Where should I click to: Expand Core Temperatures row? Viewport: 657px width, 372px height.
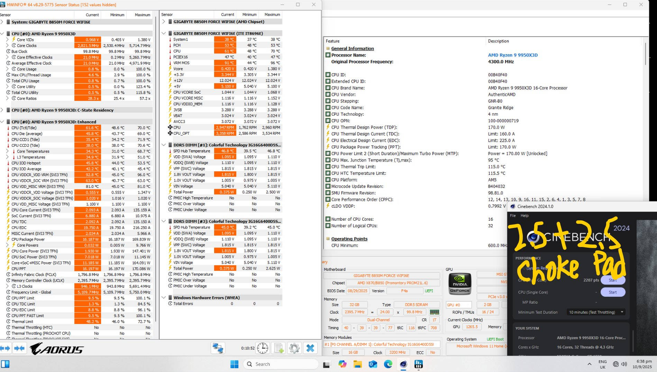pos(8,151)
